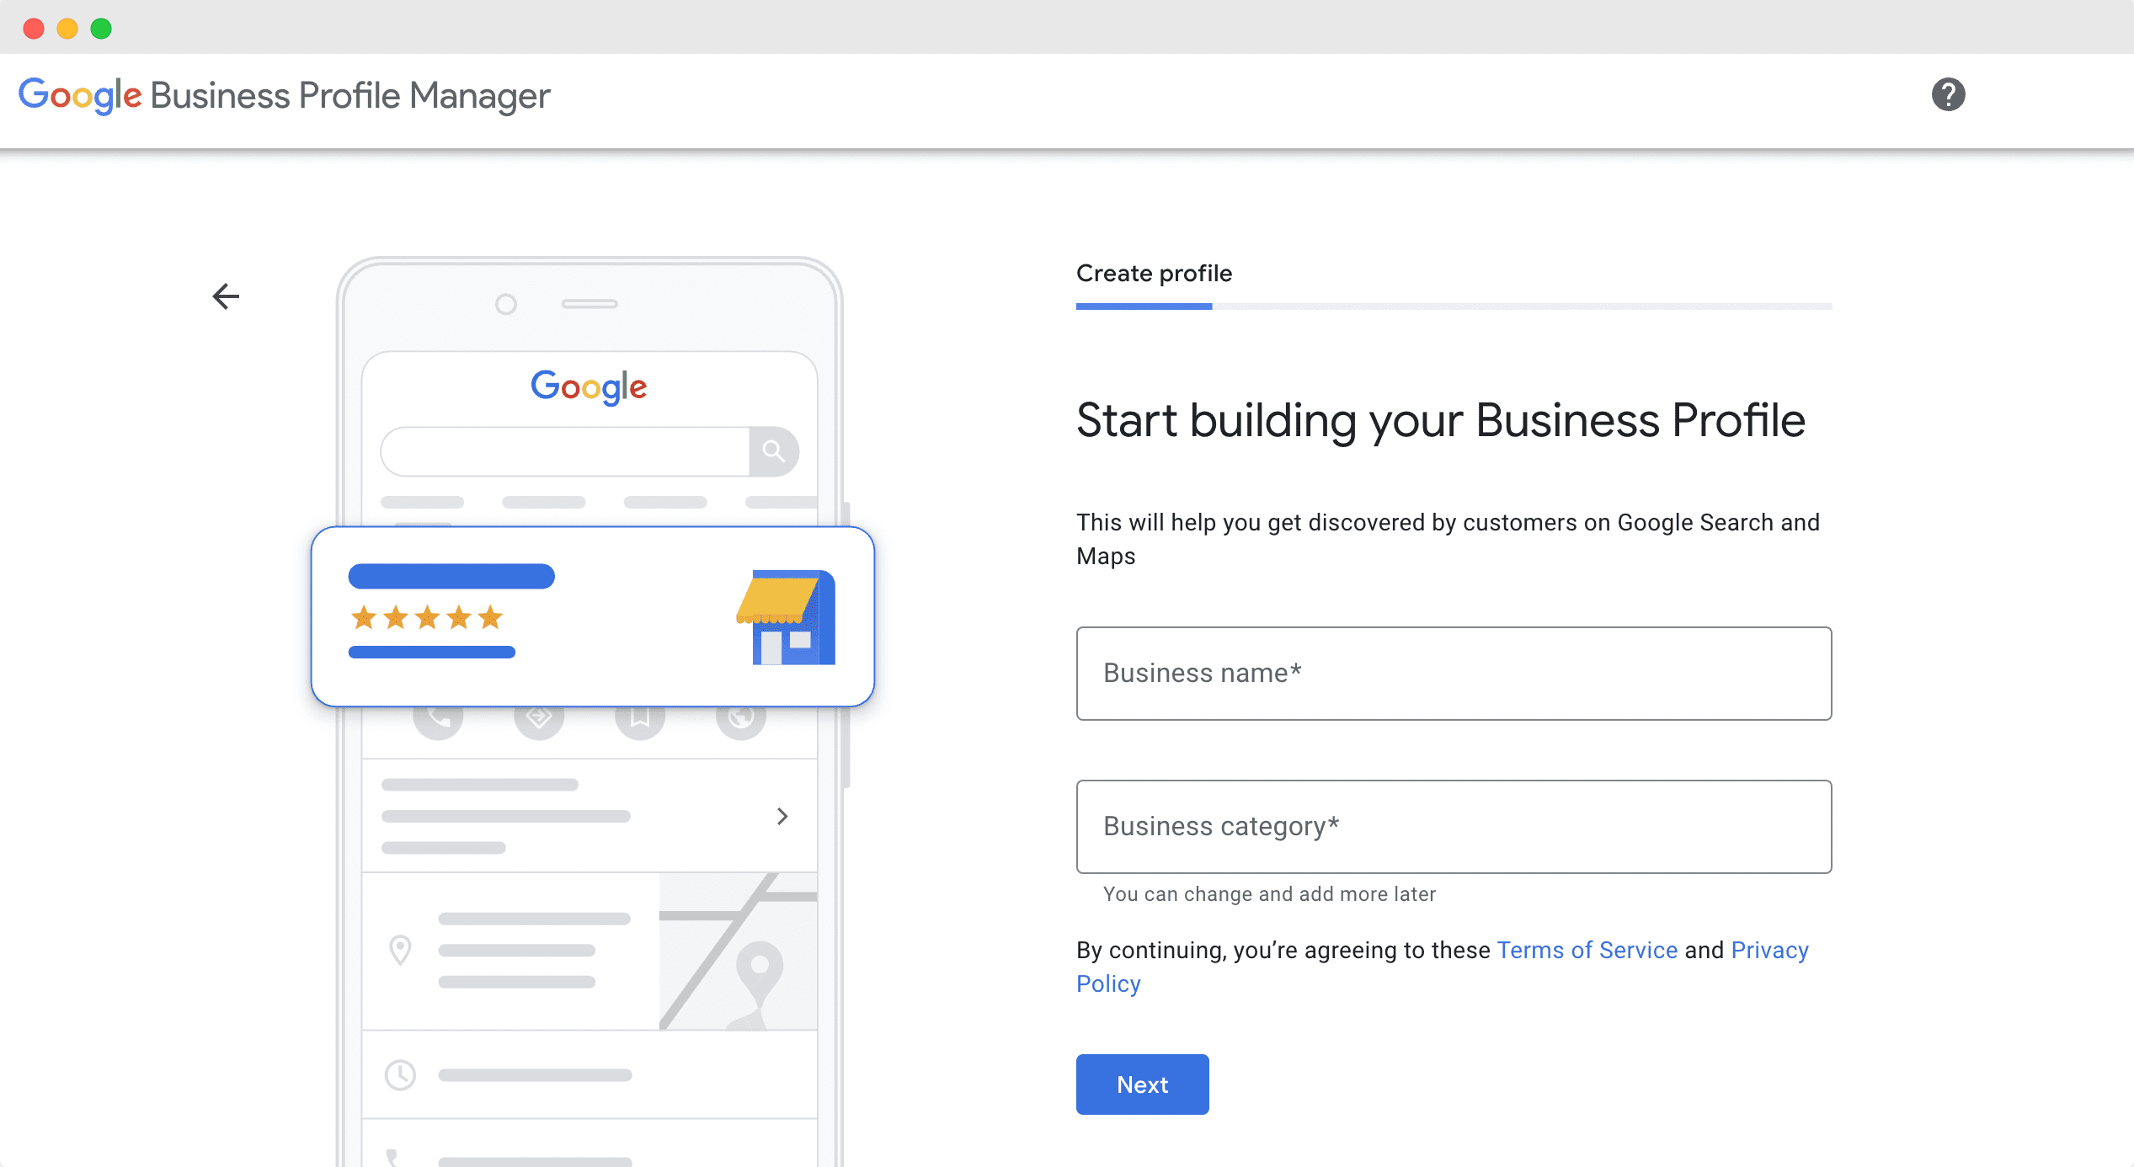This screenshot has width=2134, height=1167.
Task: Click the progress indicator bar
Action: coord(1454,306)
